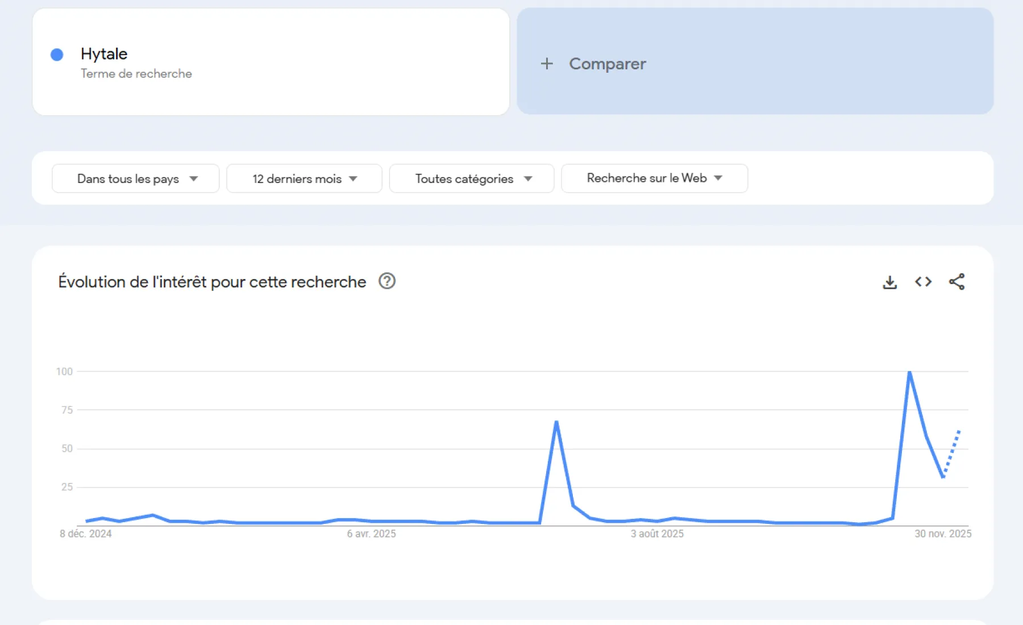The height and width of the screenshot is (625, 1023).
Task: Click the 6 avr. 2025 axis label
Action: click(x=371, y=534)
